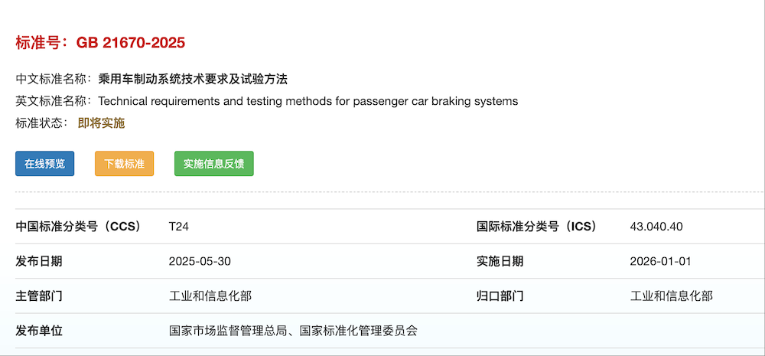Click the 归口部门 value 工业和信息化部
The height and width of the screenshot is (356, 765).
point(671,296)
